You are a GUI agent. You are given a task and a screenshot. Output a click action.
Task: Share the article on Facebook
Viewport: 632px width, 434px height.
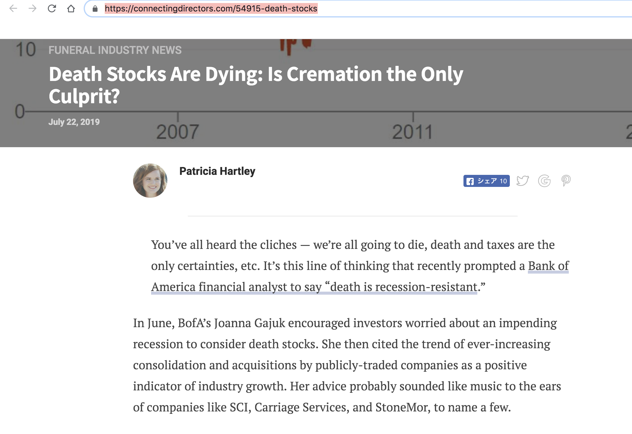[486, 181]
